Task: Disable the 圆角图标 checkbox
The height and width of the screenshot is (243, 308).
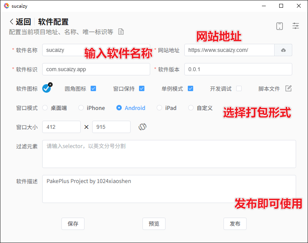Action: coord(93,88)
